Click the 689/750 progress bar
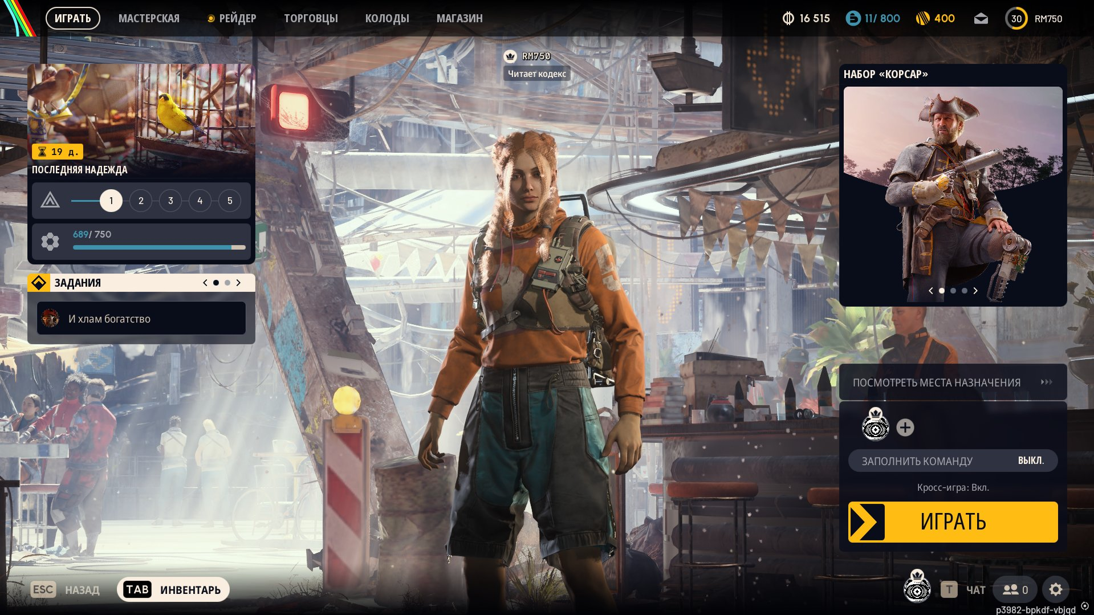The image size is (1094, 615). tap(159, 247)
